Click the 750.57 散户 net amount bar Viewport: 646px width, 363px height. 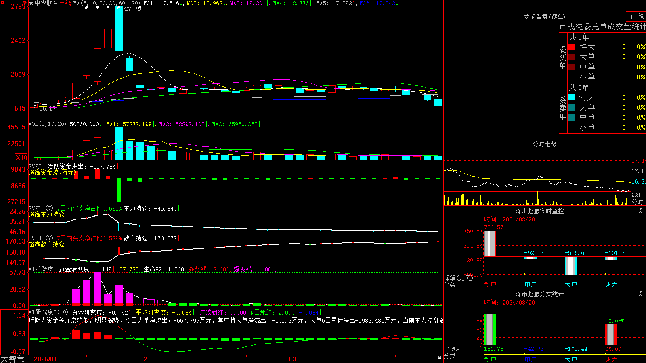point(490,243)
